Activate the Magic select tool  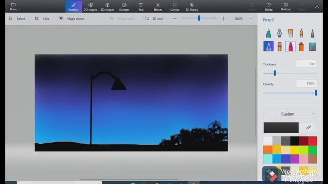tap(71, 19)
